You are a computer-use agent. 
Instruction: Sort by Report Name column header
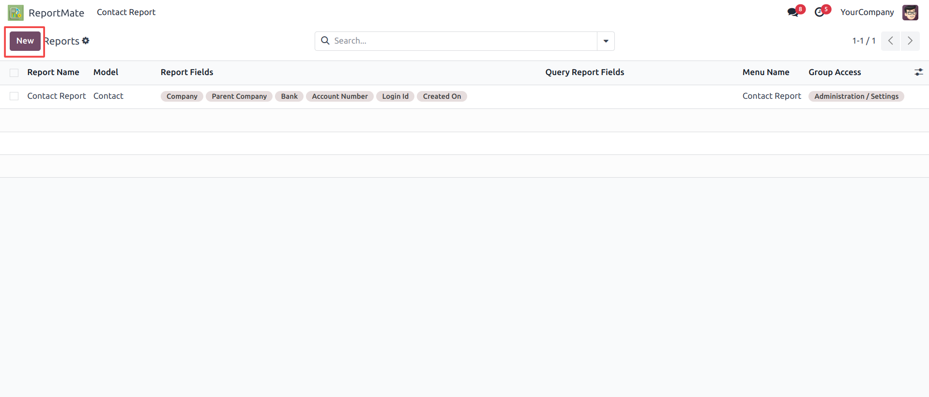pyautogui.click(x=53, y=72)
